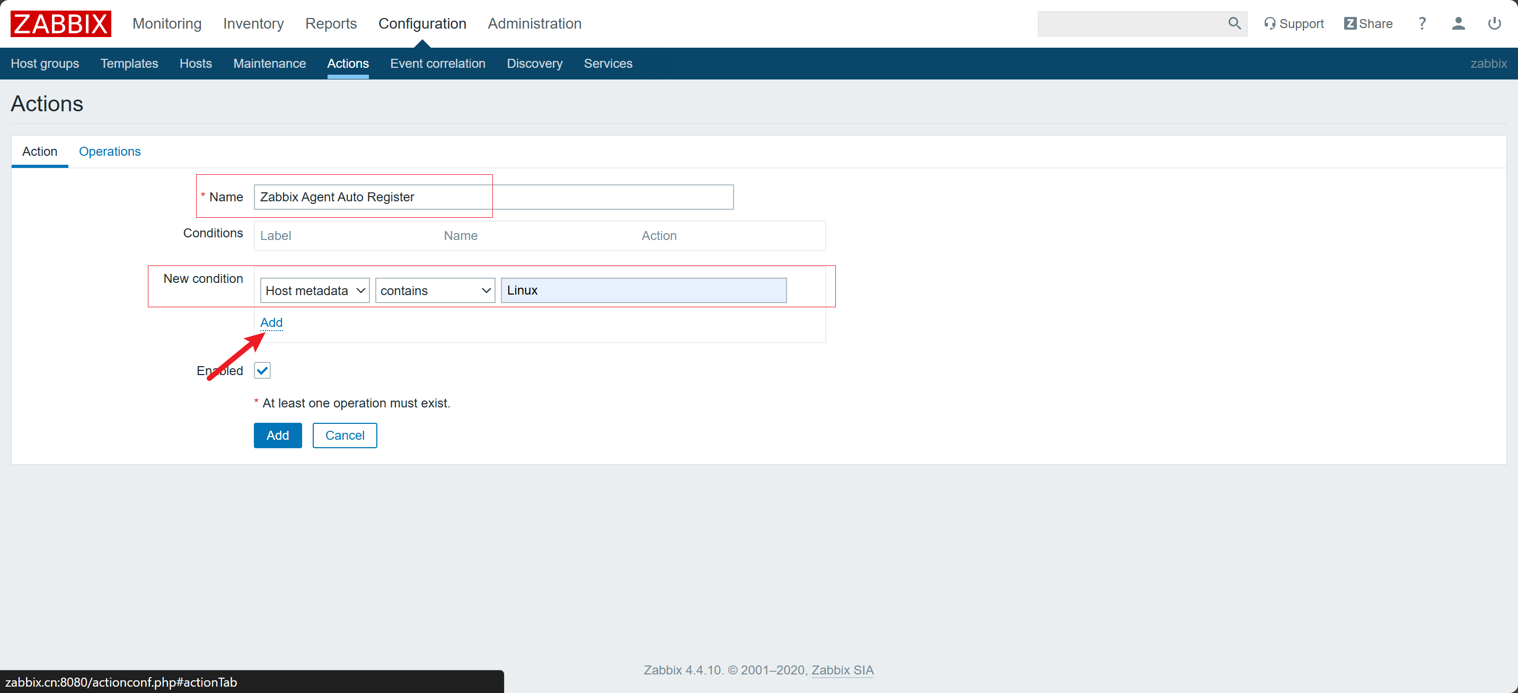
Task: Open the Administration menu
Action: pos(534,23)
